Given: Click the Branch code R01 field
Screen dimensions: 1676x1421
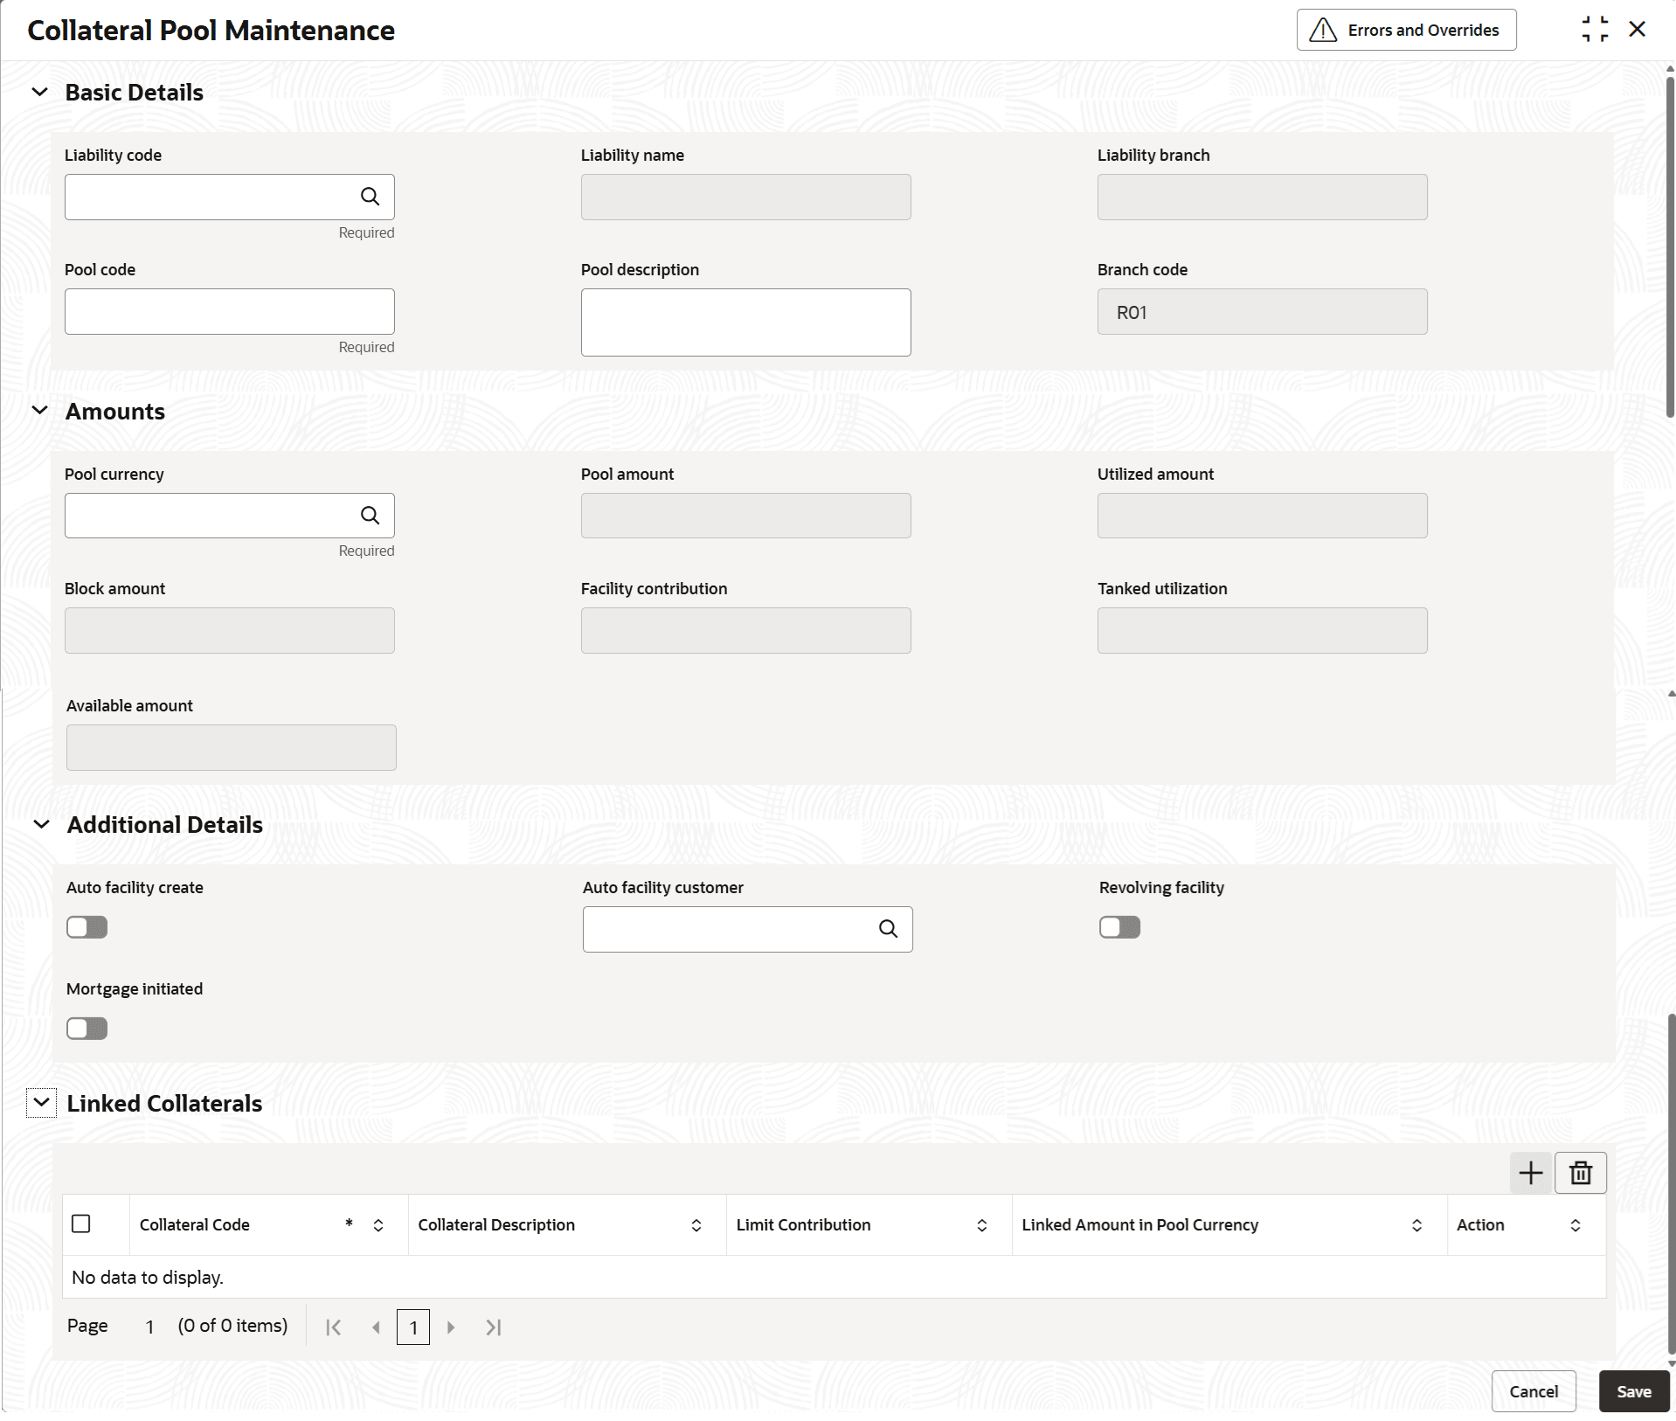Looking at the screenshot, I should pyautogui.click(x=1263, y=311).
